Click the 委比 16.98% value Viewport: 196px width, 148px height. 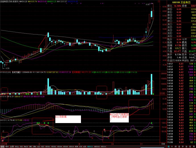(x=177, y=6)
